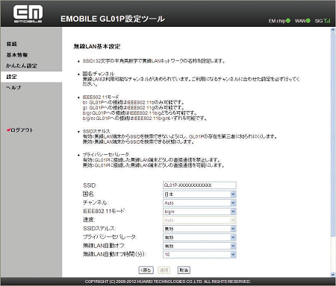The width and height of the screenshot is (336, 286).
Task: Click the 取消 button
Action: click(x=184, y=270)
